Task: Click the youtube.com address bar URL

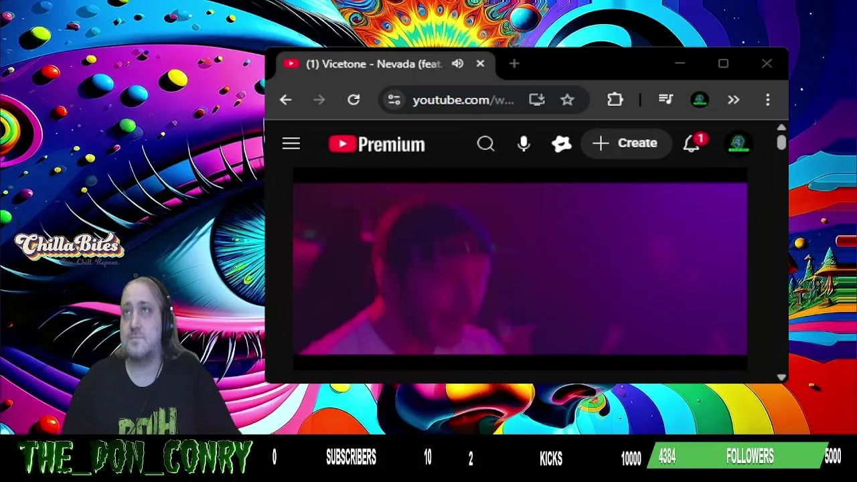Action: [463, 100]
